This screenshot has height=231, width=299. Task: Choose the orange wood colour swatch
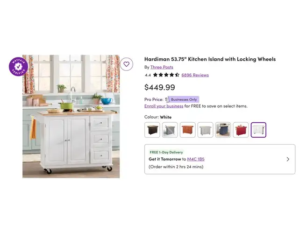[188, 130]
